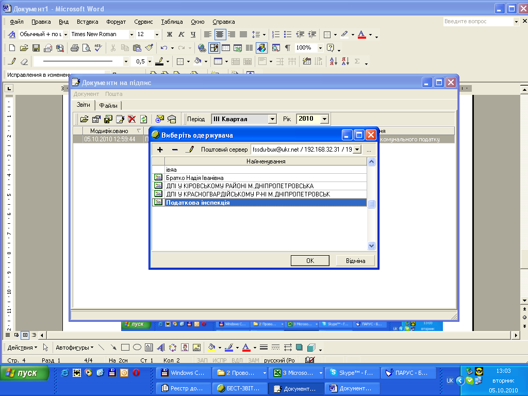Toggle bold (Ж) formatting in Word

point(169,34)
